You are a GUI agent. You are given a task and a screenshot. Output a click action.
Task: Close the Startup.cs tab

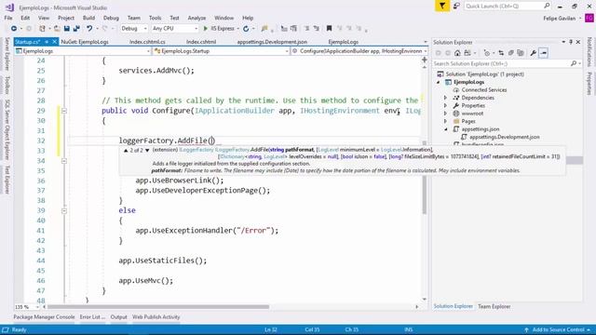tap(54, 42)
